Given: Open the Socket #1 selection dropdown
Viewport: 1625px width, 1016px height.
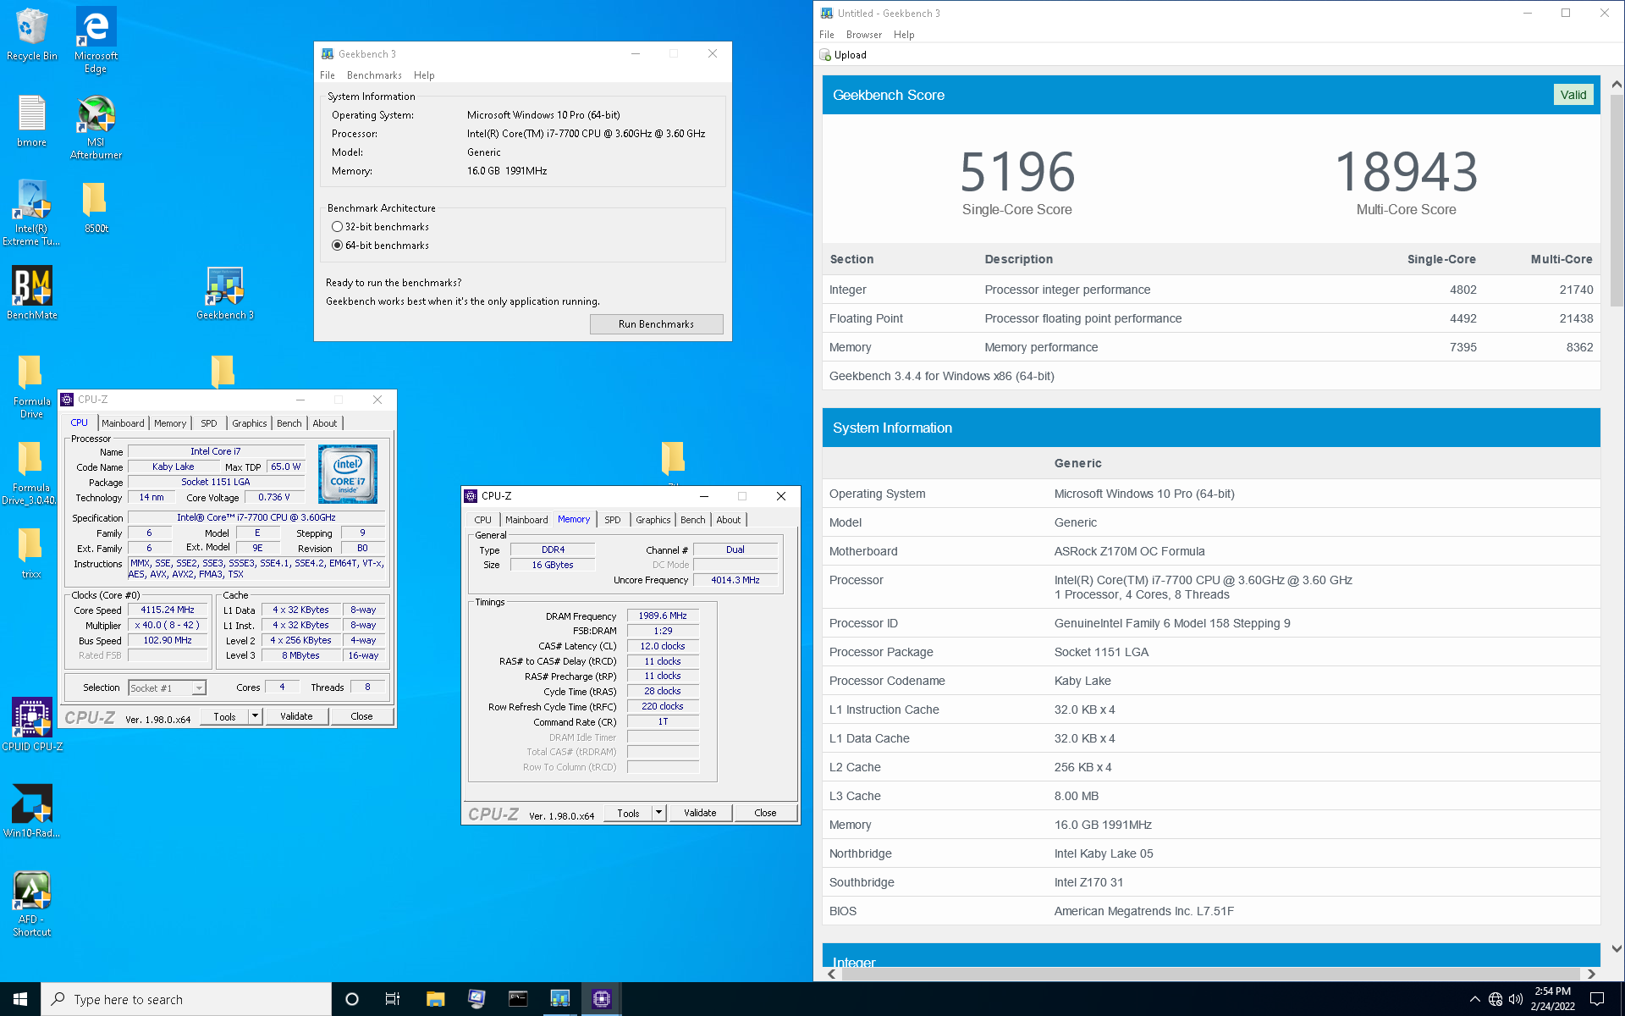Looking at the screenshot, I should point(167,688).
